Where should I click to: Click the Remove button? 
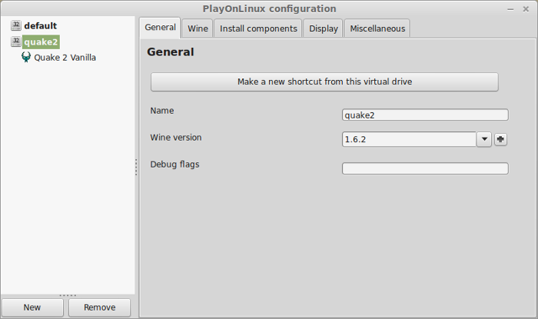[99, 307]
